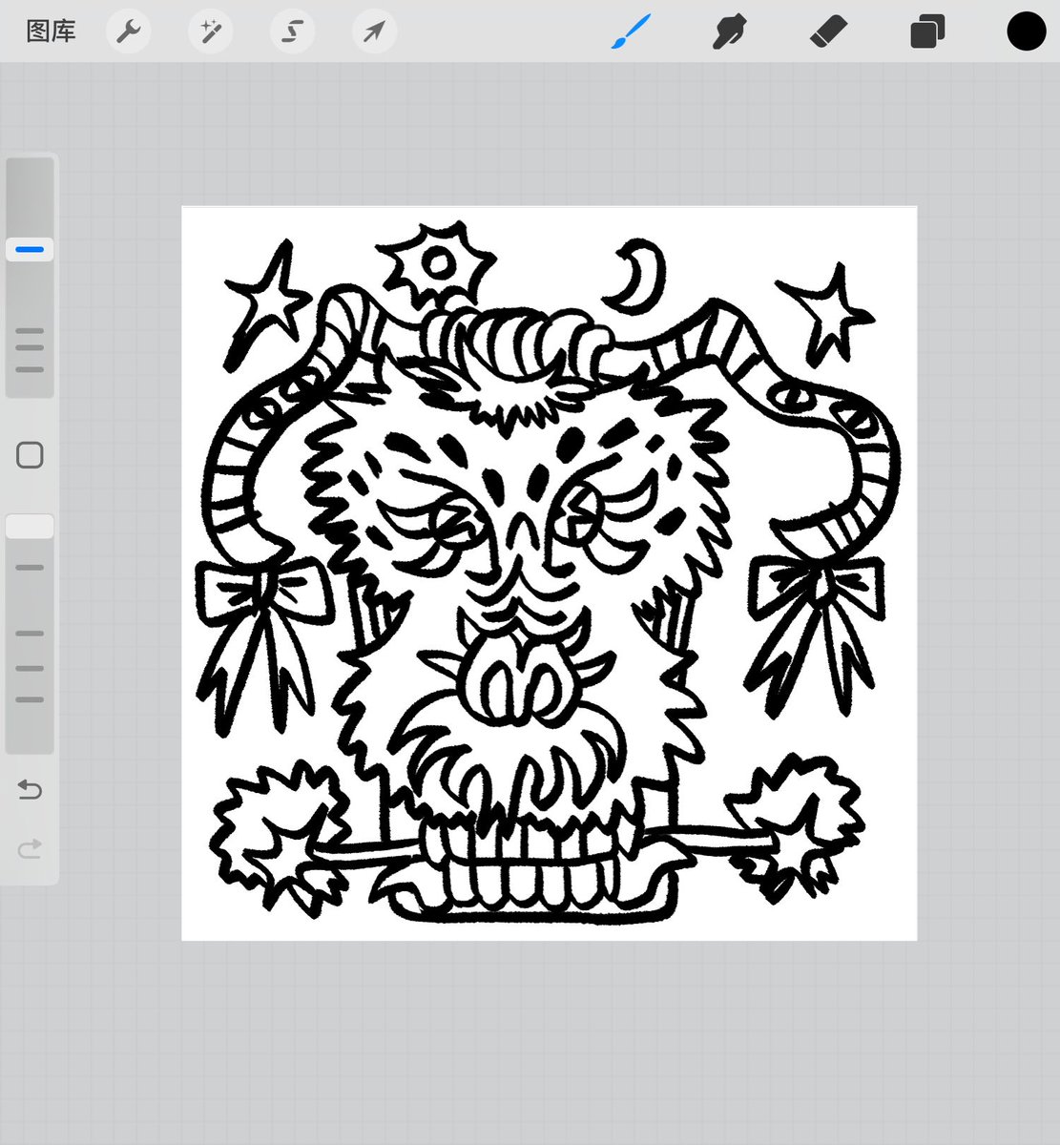Open the Layers panel
The width and height of the screenshot is (1060, 1145).
927,31
